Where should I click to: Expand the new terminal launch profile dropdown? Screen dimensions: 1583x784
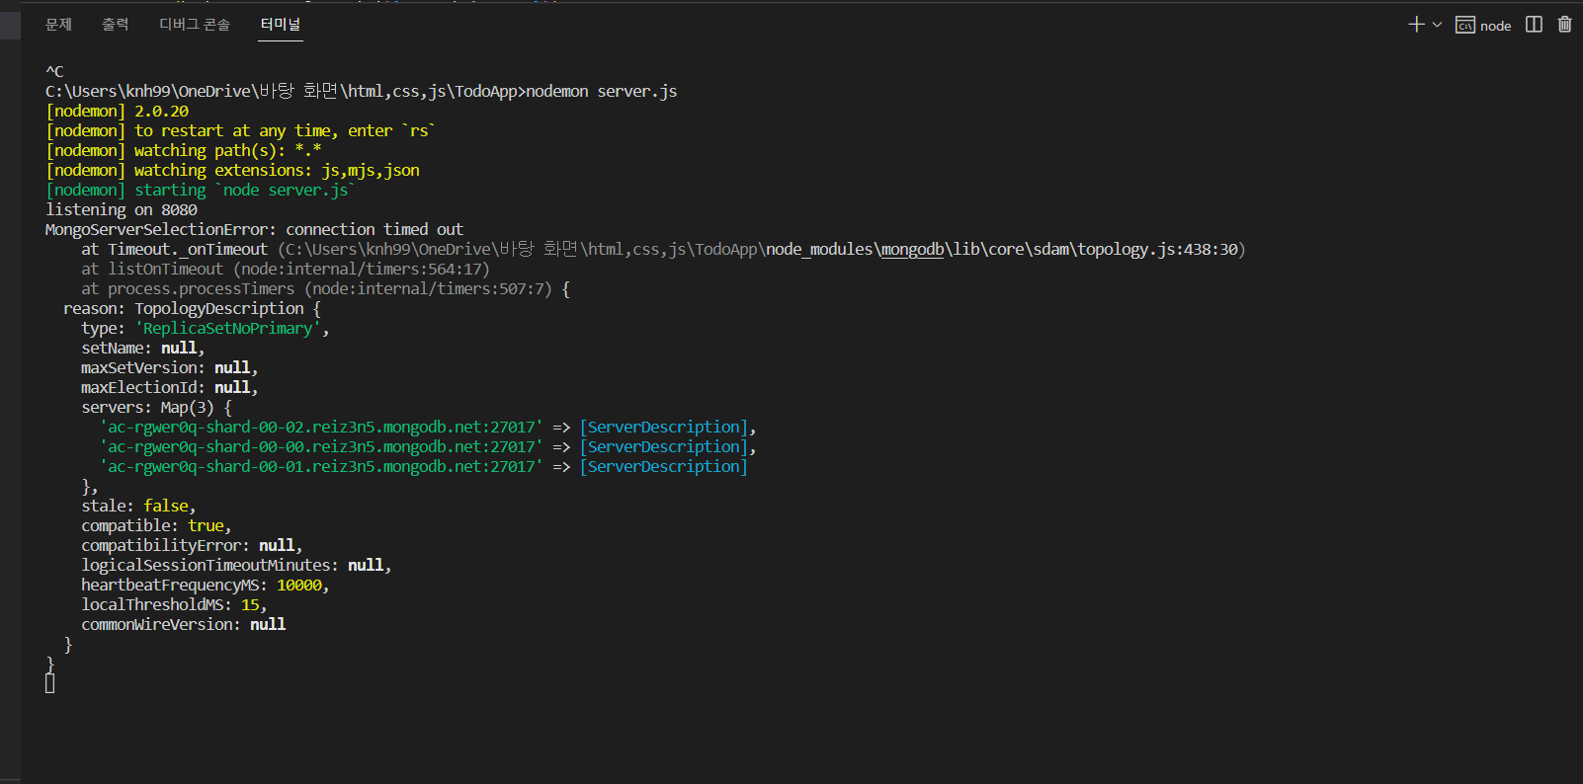point(1437,25)
